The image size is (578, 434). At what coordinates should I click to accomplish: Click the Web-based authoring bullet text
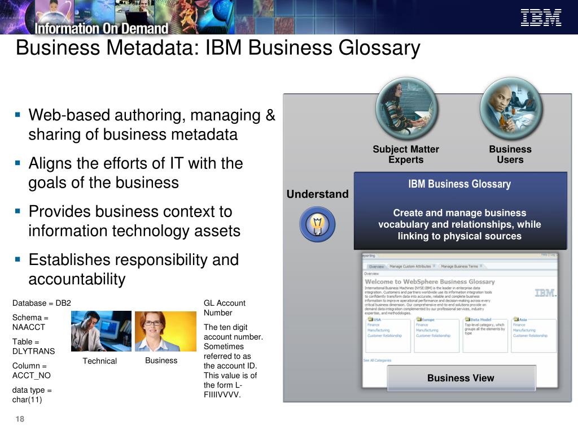[x=152, y=124]
